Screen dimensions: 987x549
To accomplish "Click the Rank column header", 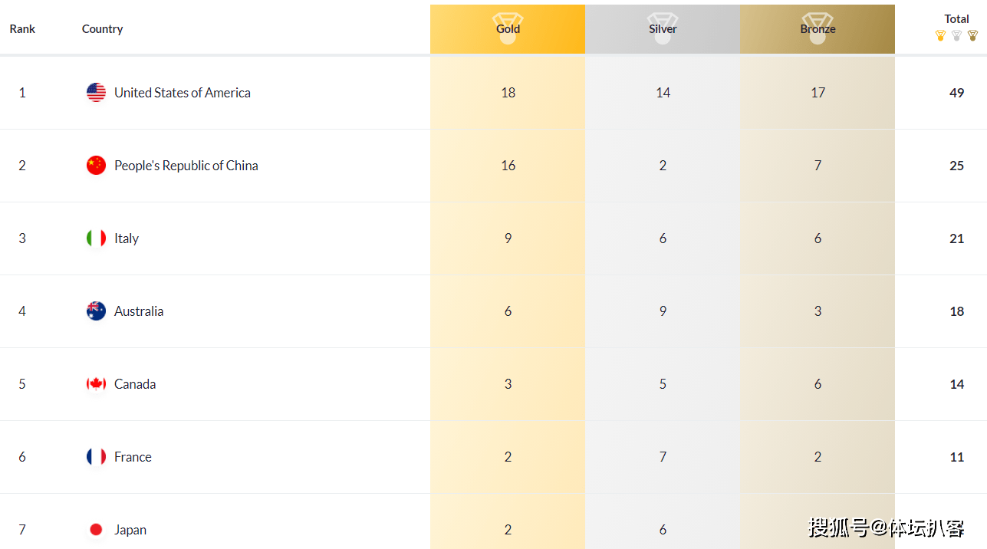I will coord(22,29).
